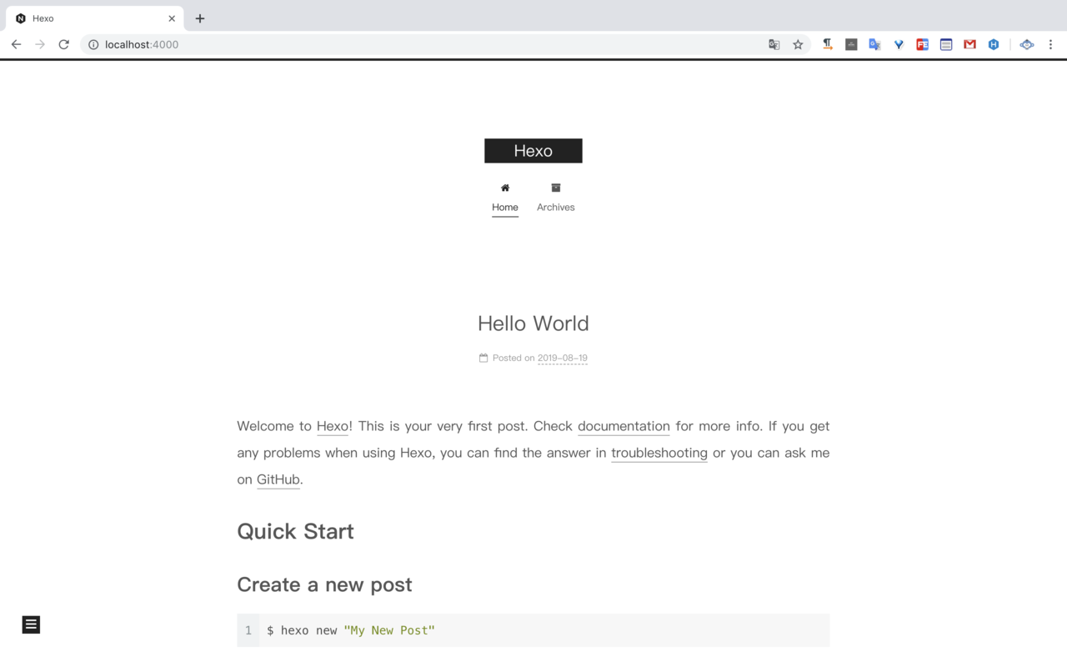Viewport: 1067px width, 667px height.
Task: Click the browser back arrow
Action: click(16, 44)
